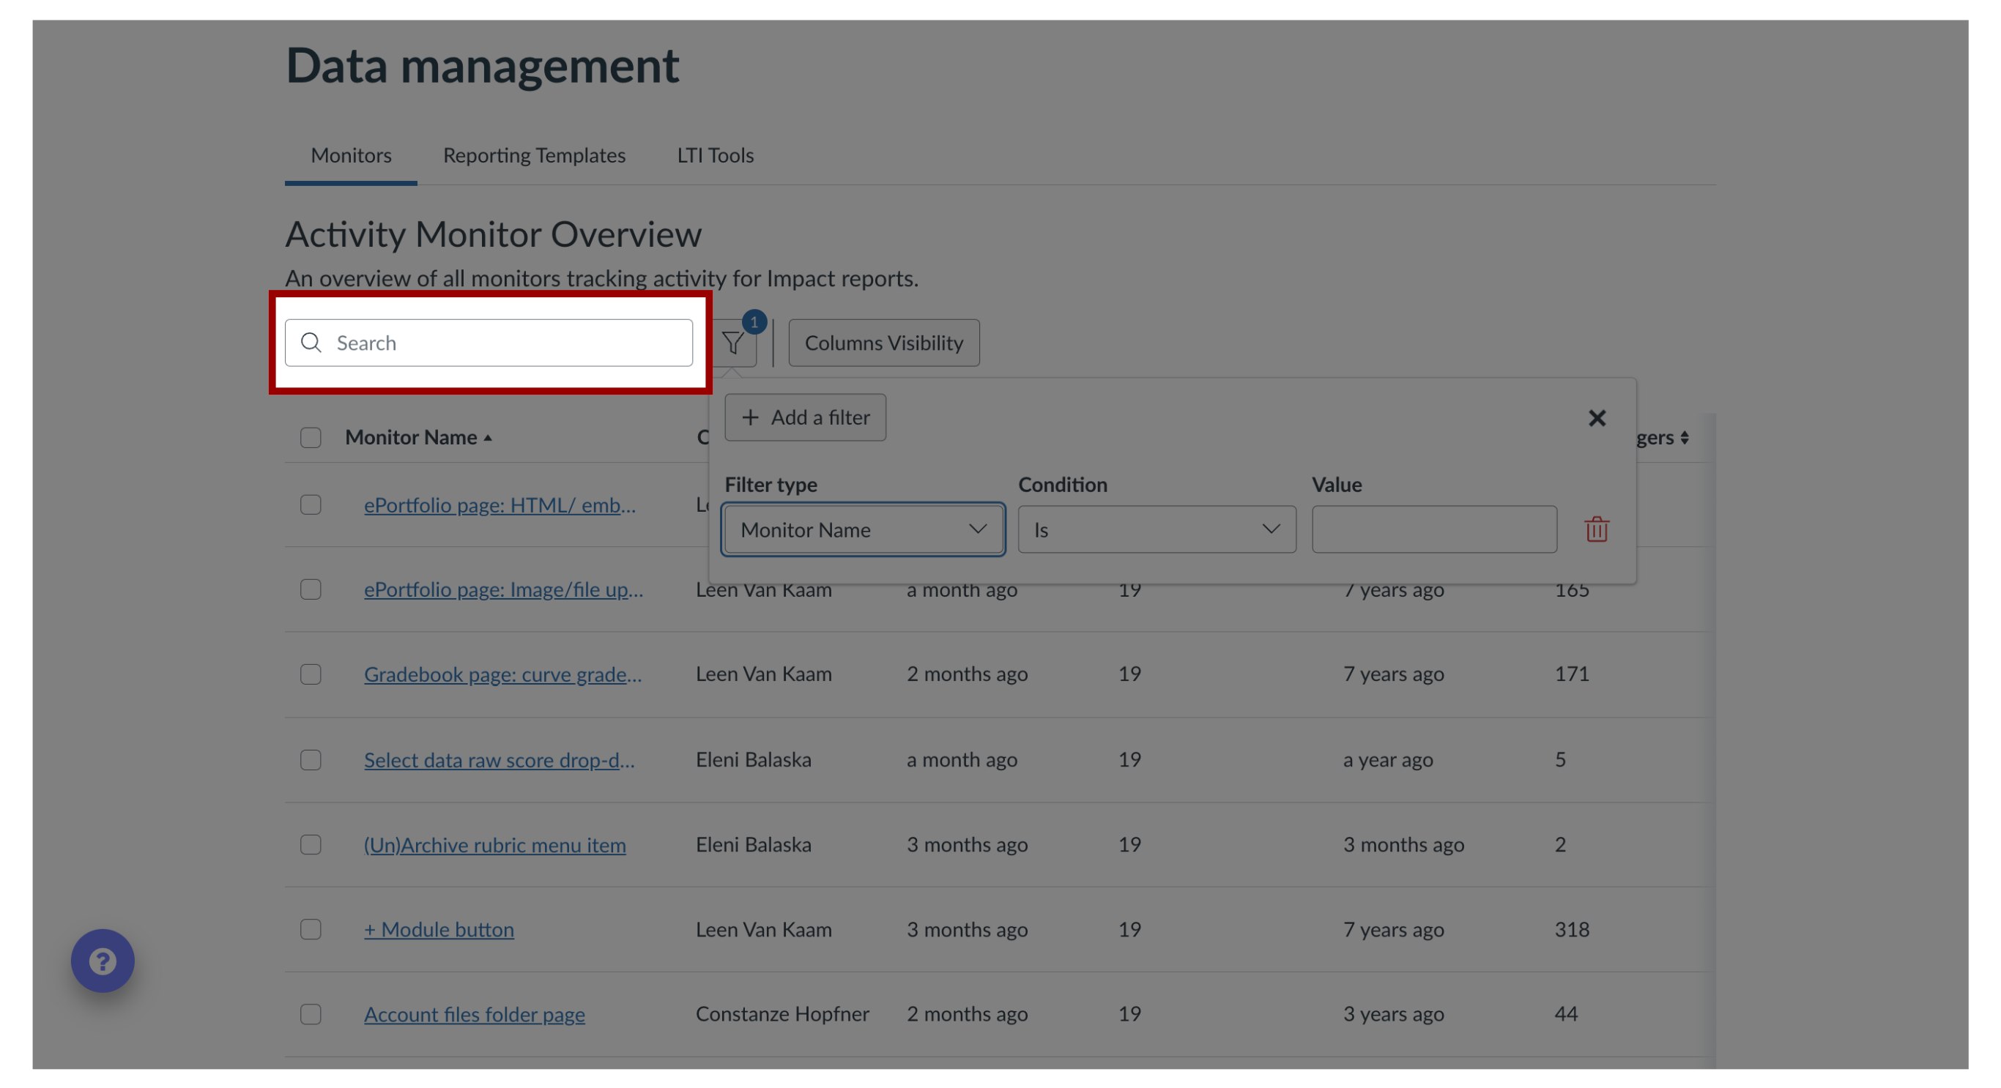Viewport: 2001px width, 1088px height.
Task: Open Columns Visibility options
Action: click(883, 343)
